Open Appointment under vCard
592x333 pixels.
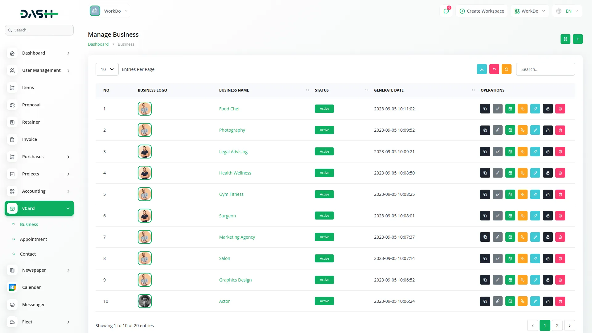[x=33, y=239]
